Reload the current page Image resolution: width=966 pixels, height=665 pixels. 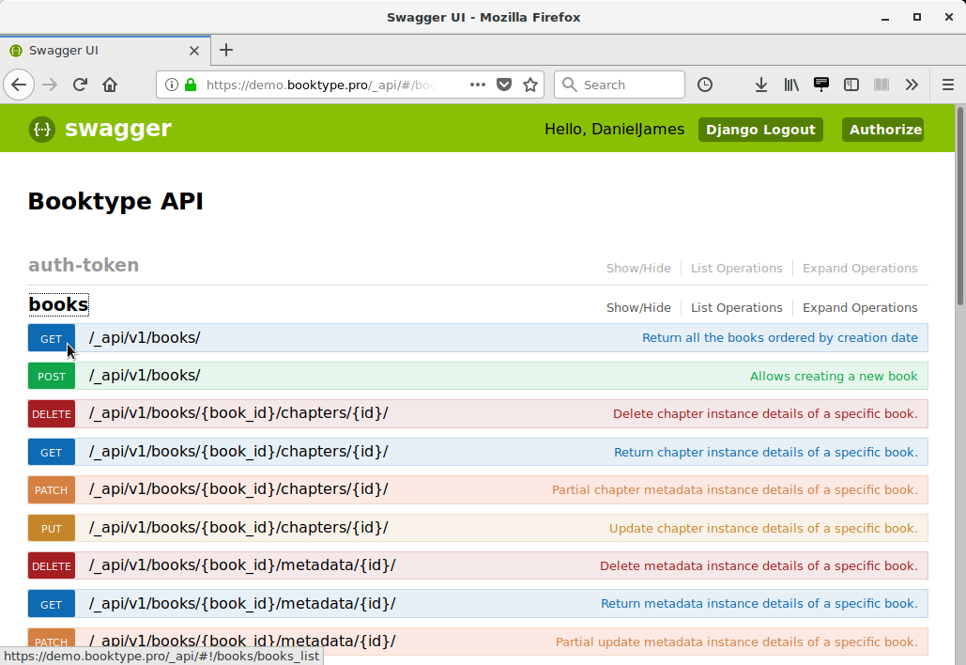(x=80, y=85)
